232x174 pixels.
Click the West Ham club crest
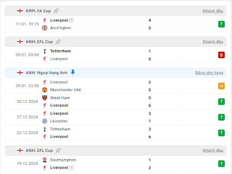tap(44, 98)
